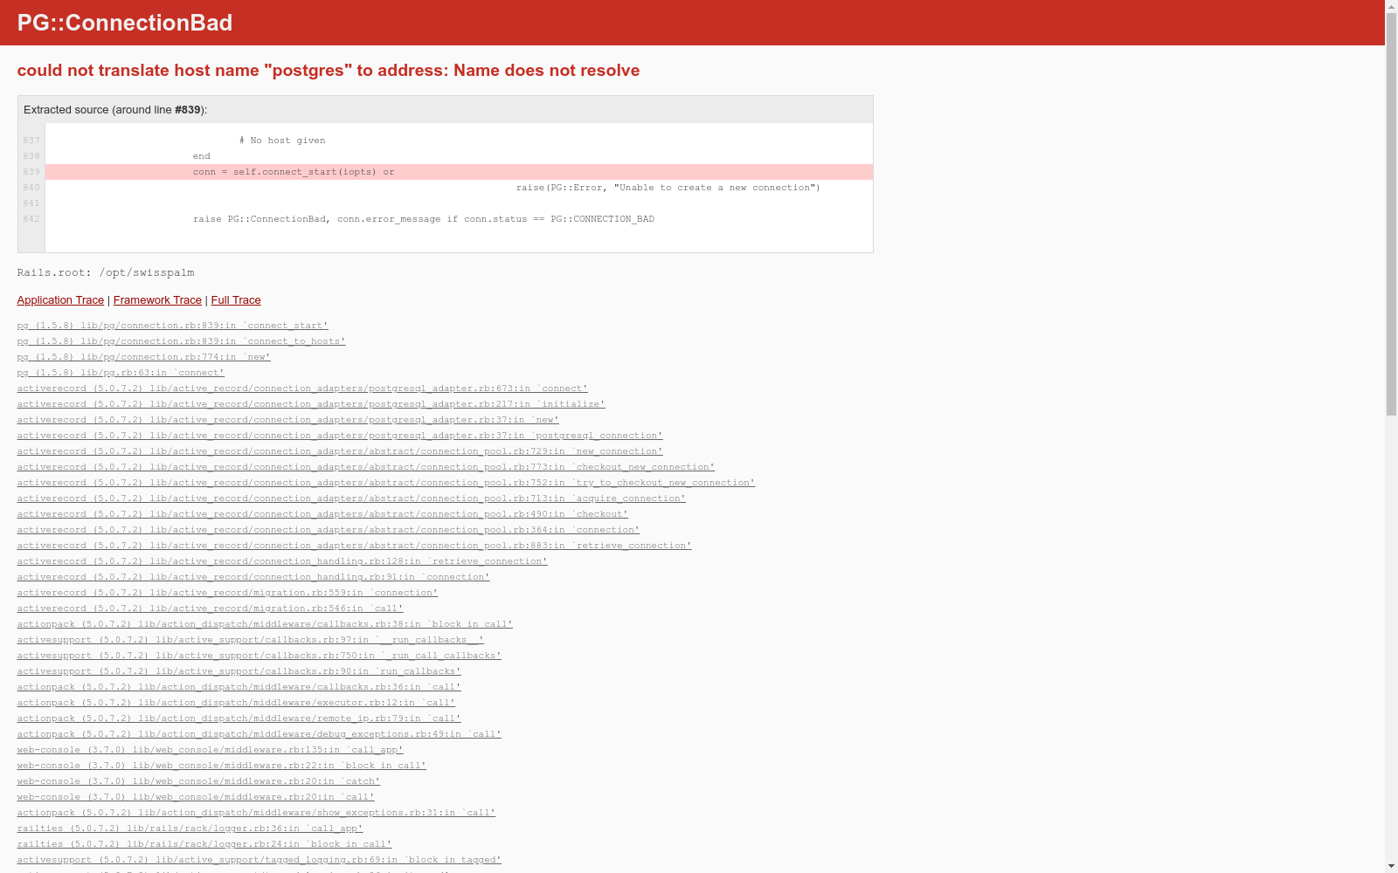Select trace pg.rb:63 in `connect'
The height and width of the screenshot is (873, 1398).
(121, 373)
